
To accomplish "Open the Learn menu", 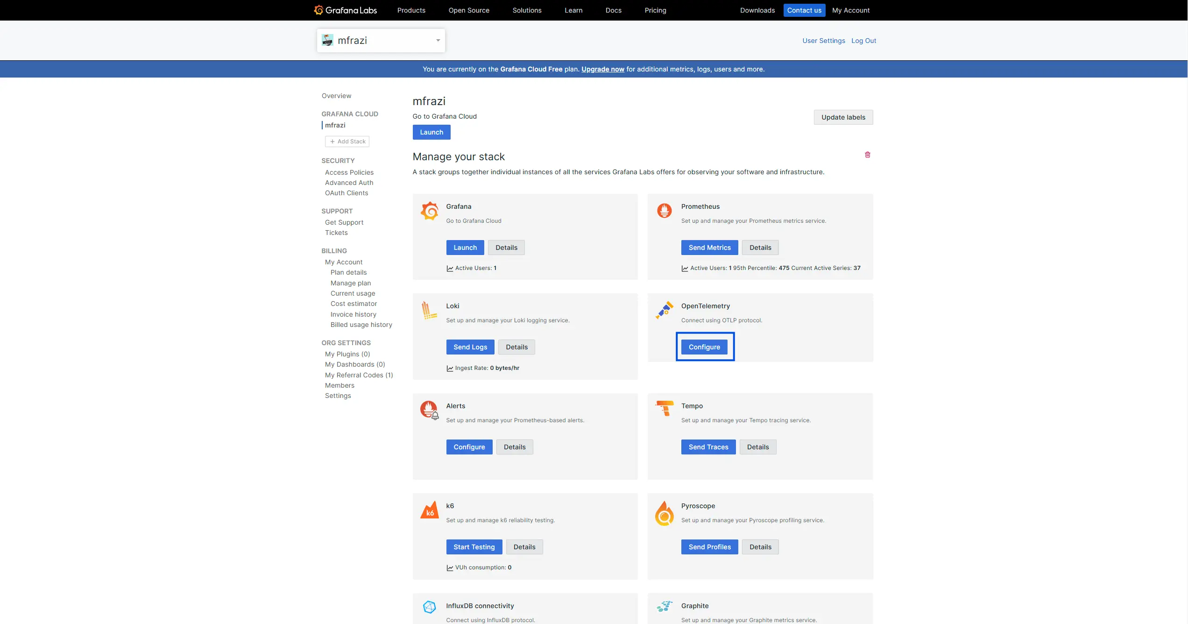I will click(x=573, y=10).
